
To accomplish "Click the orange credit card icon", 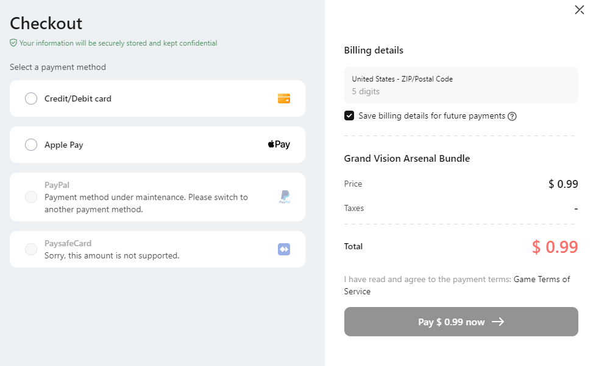I will click(284, 98).
